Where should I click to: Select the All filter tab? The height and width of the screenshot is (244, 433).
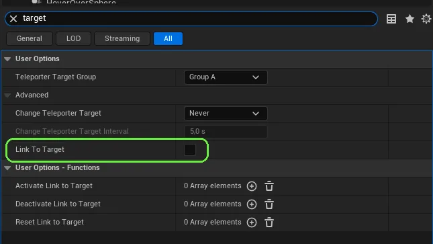168,38
